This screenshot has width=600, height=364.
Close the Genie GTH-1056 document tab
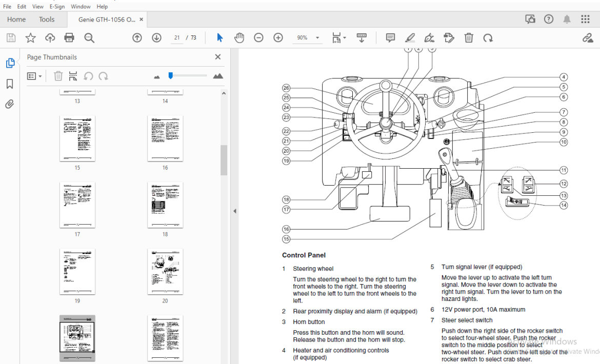click(x=141, y=19)
